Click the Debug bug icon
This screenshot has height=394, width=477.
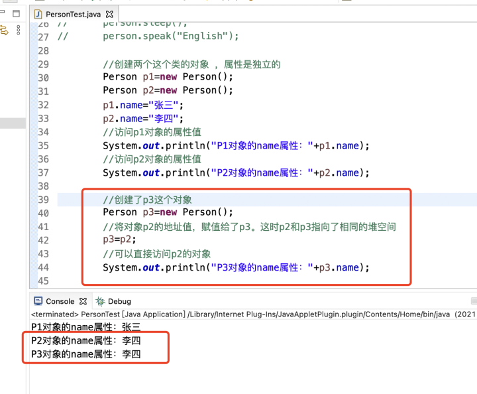click(x=100, y=301)
